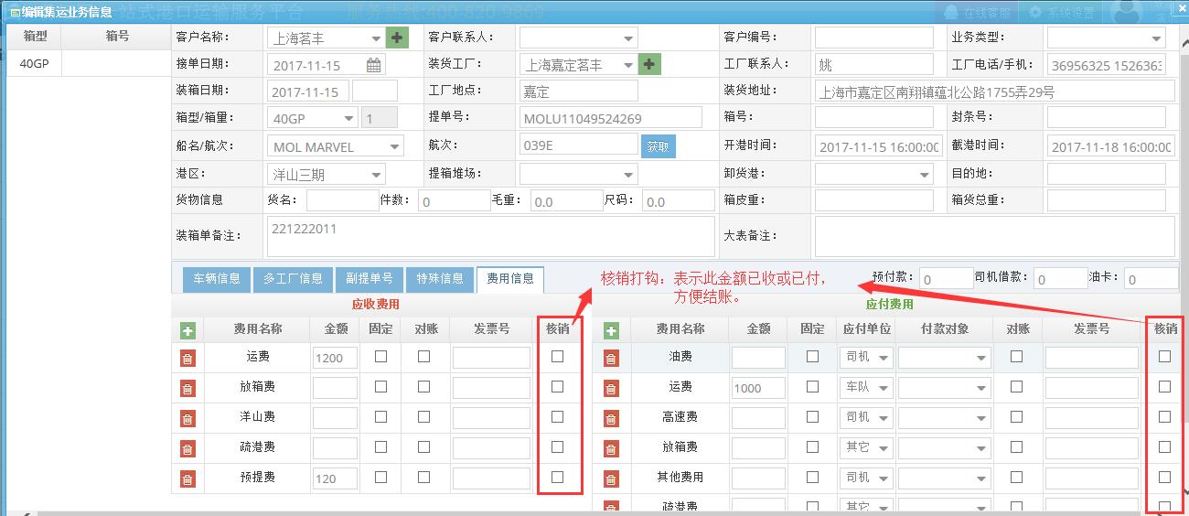Delete the 预提费 row with trash icon
Screen dimensions: 1189x516
coord(187,478)
